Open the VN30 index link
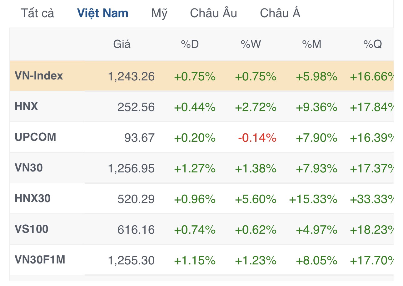The image size is (403, 286). (x=29, y=168)
